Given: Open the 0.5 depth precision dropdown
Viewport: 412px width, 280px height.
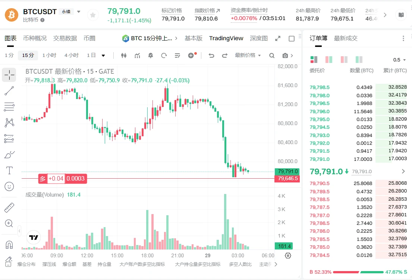Looking at the screenshot, I should pos(399,60).
